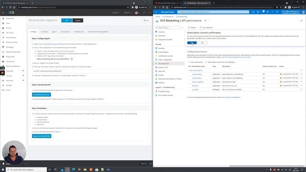Open Digital Receptionist icon in 3CX sidebar
This screenshot has width=306, height=172.
pyautogui.click(x=3, y=52)
